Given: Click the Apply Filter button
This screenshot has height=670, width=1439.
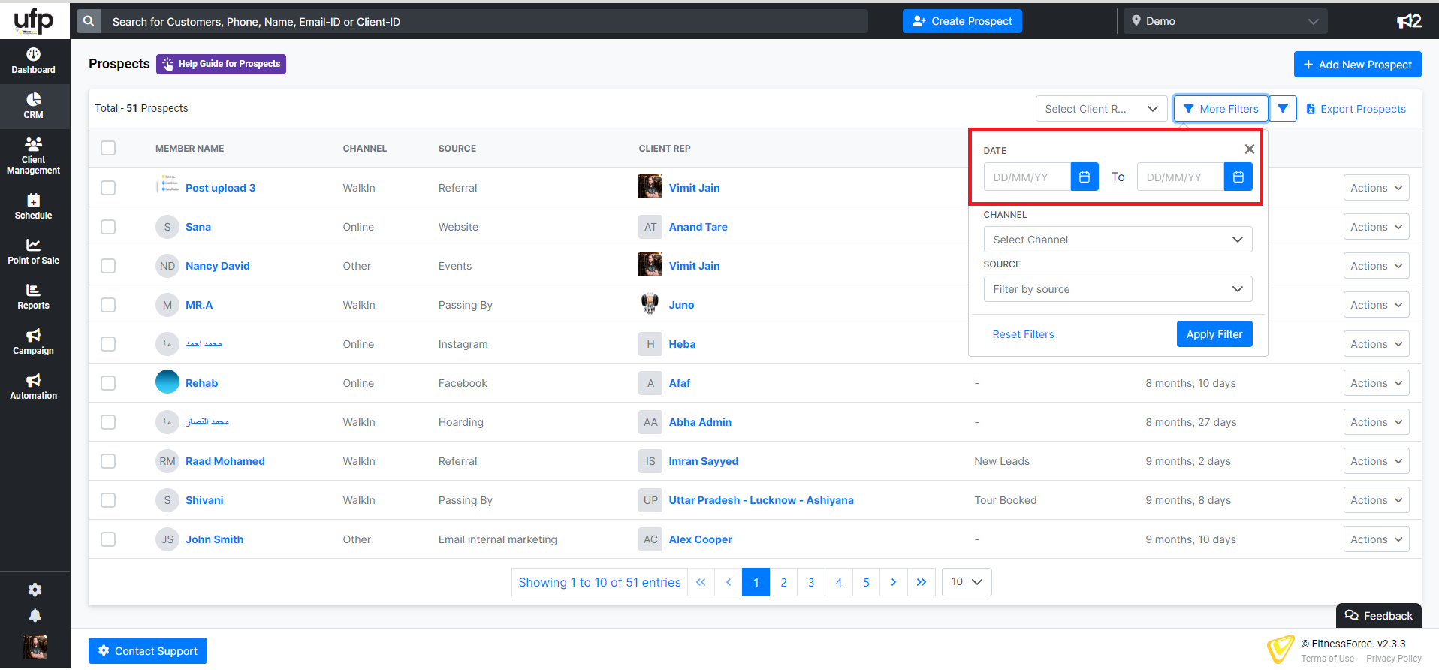Looking at the screenshot, I should pyautogui.click(x=1214, y=334).
